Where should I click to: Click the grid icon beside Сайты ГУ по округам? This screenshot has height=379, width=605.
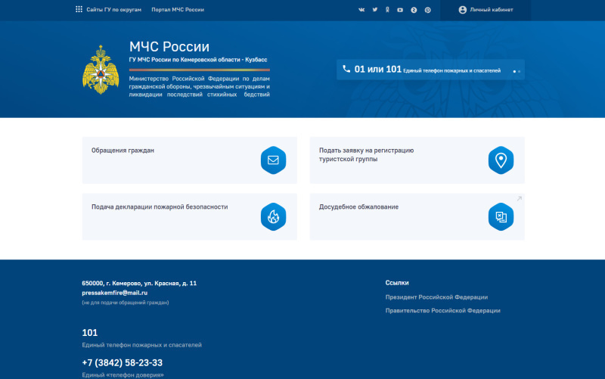point(79,9)
